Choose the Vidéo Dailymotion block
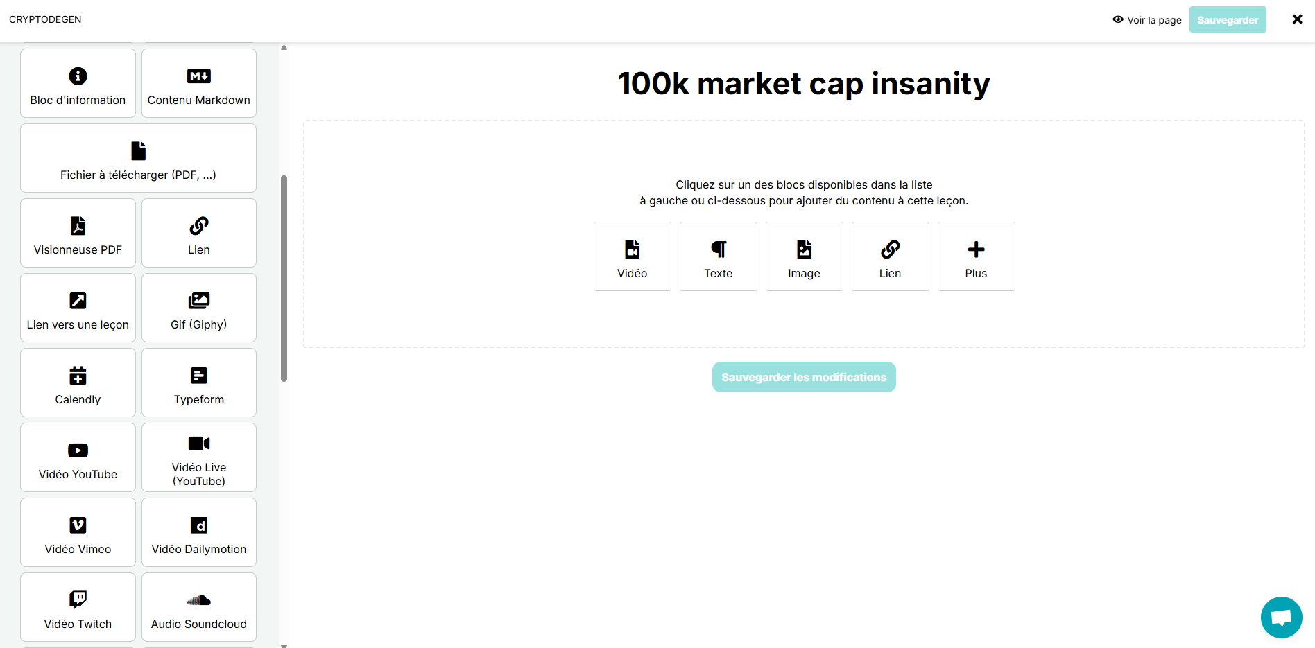The image size is (1315, 648). click(199, 533)
